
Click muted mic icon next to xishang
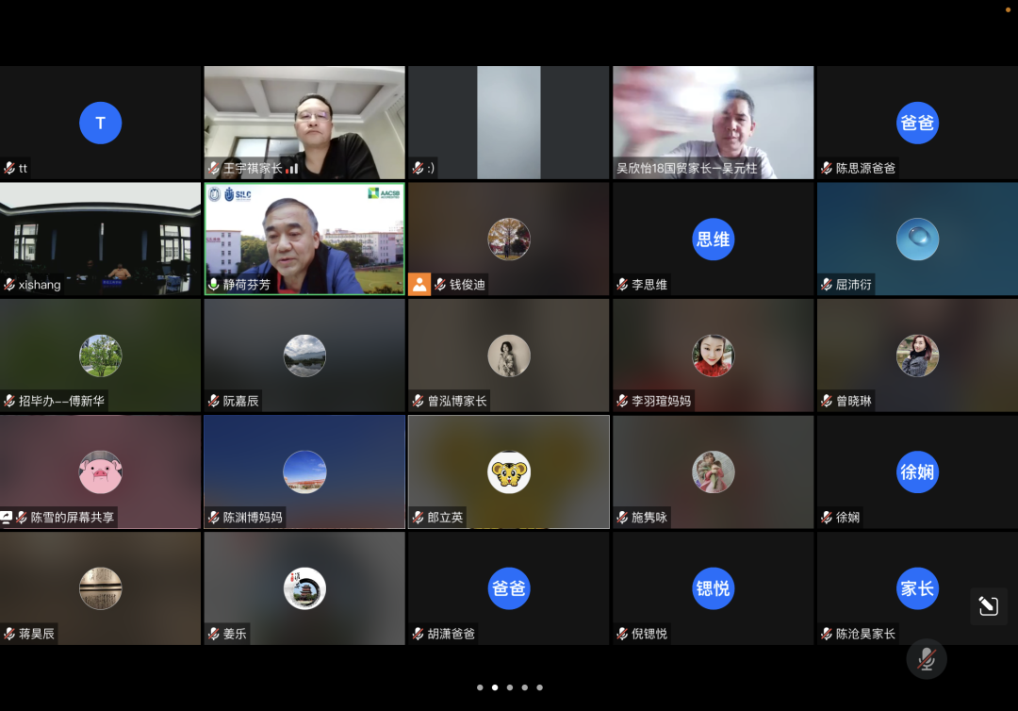tap(9, 285)
